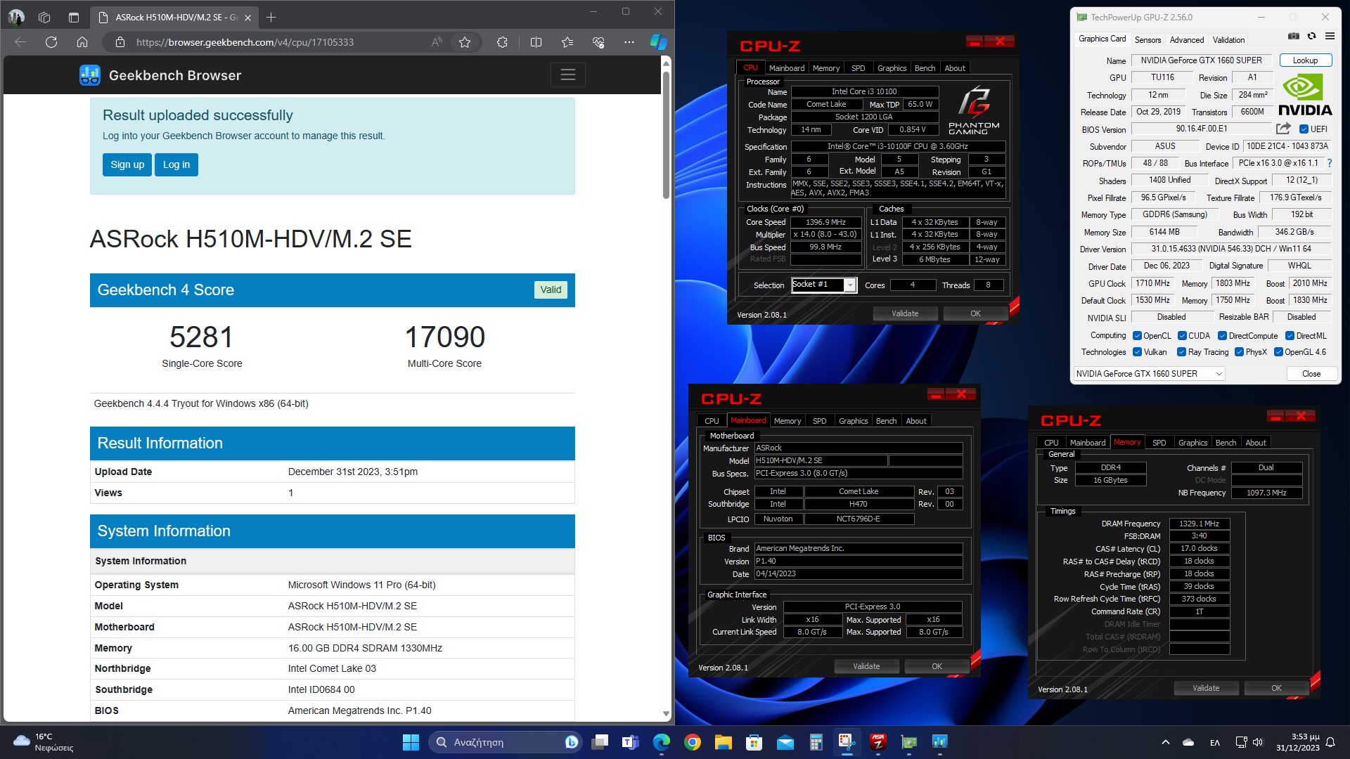Open Calculator from the taskbar

pyautogui.click(x=816, y=742)
